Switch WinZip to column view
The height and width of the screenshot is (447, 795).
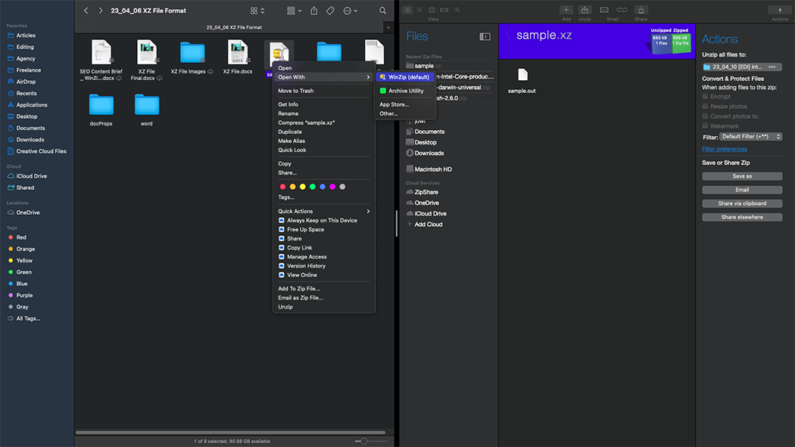click(432, 10)
